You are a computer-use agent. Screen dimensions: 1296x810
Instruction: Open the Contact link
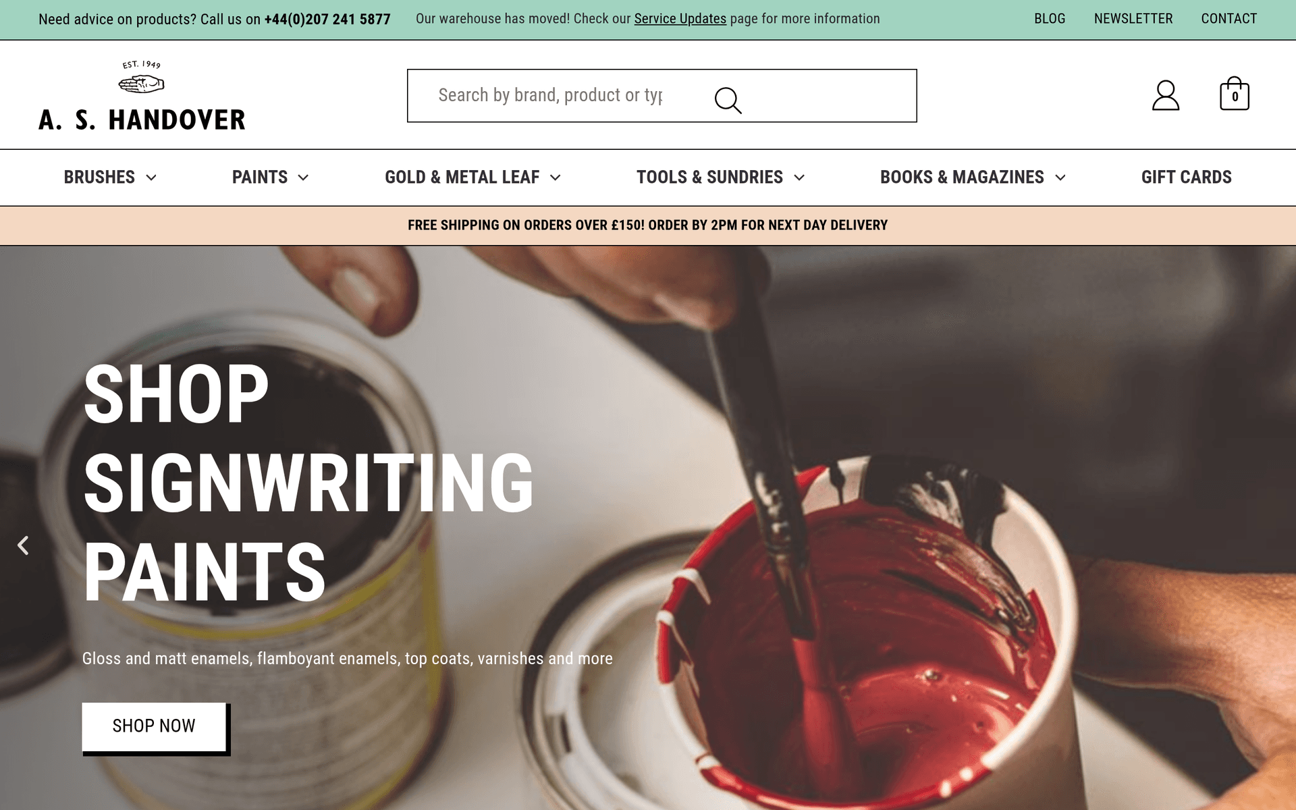click(1228, 19)
